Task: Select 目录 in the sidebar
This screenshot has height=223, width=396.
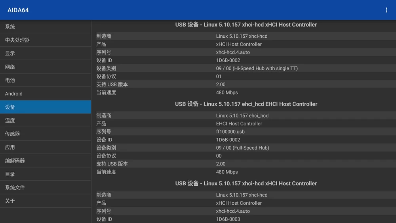Action: [x=46, y=174]
